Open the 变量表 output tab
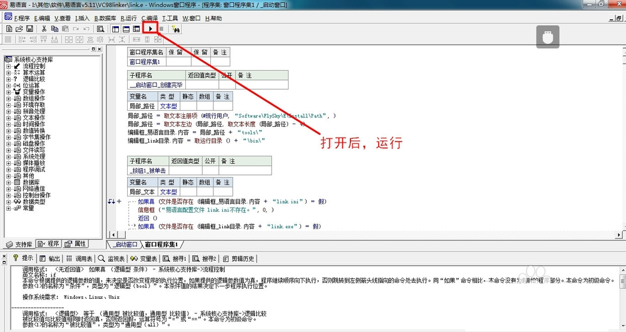 [144, 259]
